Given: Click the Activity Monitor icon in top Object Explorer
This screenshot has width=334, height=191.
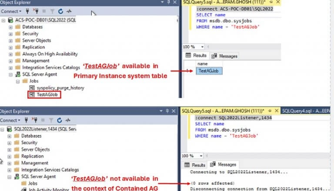Looking at the screenshot, I should pos(69,11).
